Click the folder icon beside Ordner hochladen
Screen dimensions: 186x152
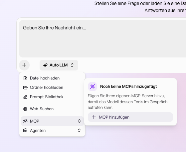(x=25, y=88)
